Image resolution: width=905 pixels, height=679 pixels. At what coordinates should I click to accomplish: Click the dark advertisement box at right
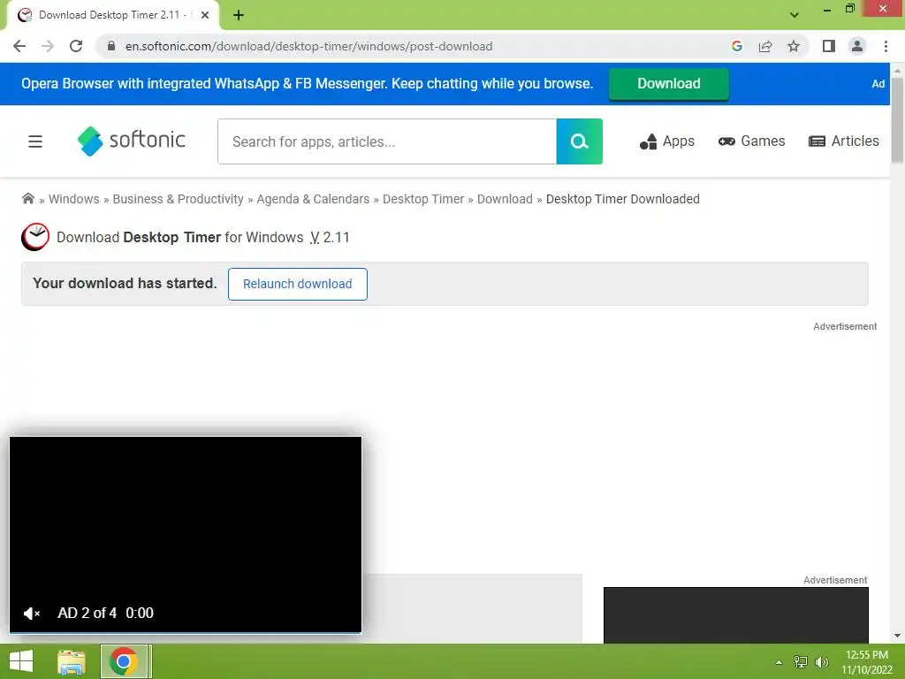(x=736, y=615)
